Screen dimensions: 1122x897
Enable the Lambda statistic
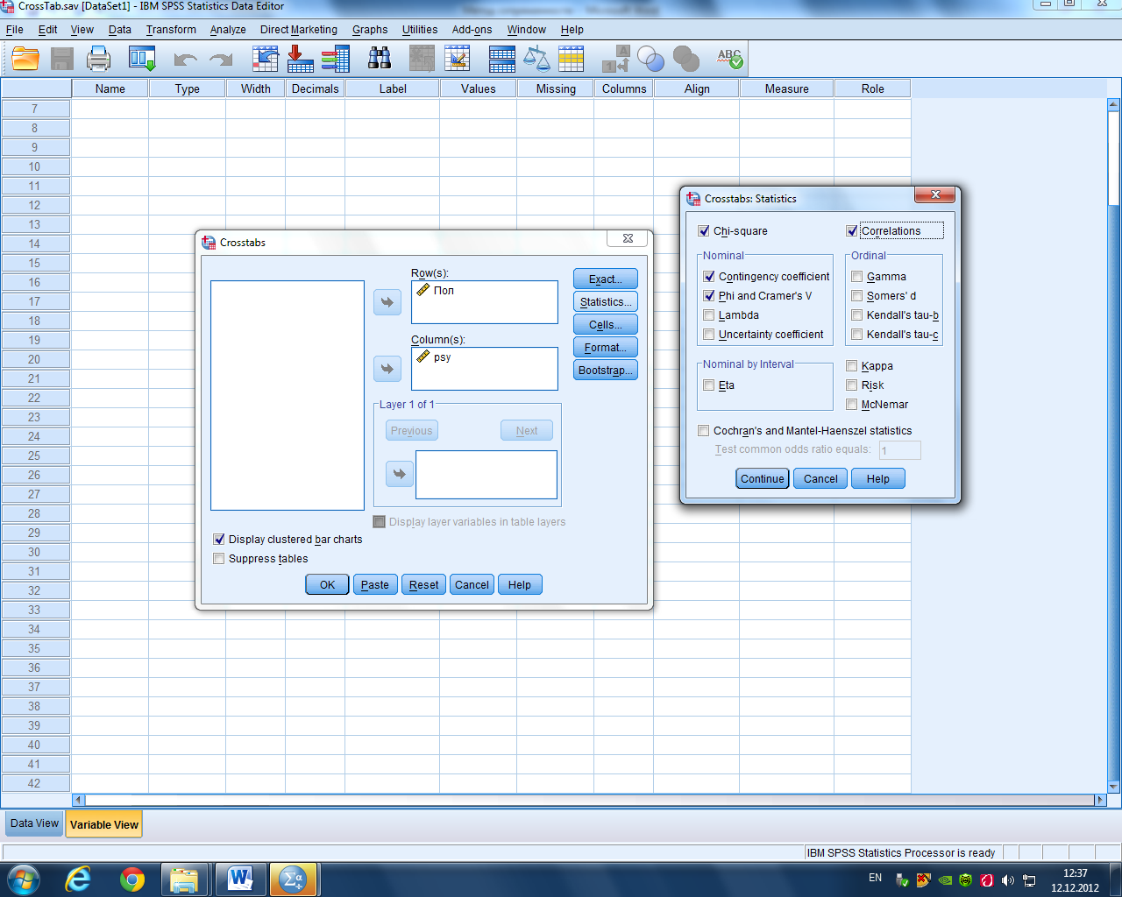[x=709, y=315]
